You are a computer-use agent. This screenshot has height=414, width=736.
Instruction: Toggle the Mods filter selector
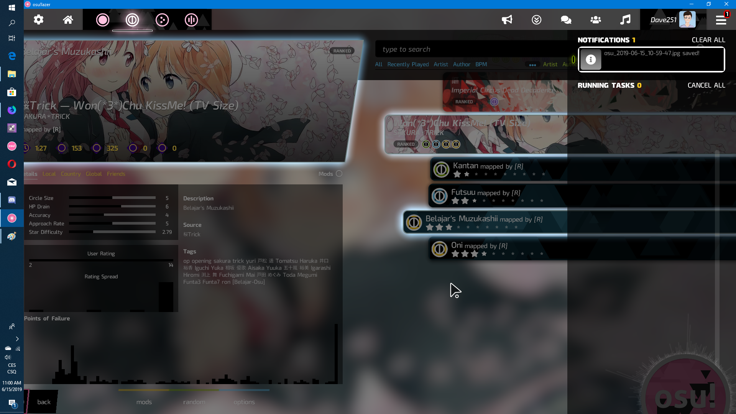[339, 174]
